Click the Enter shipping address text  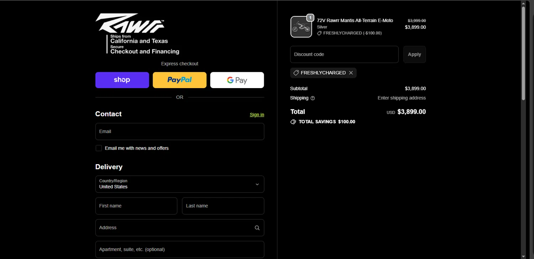[x=402, y=98]
